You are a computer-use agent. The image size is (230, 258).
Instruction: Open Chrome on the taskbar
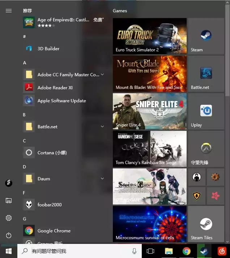pos(187,251)
